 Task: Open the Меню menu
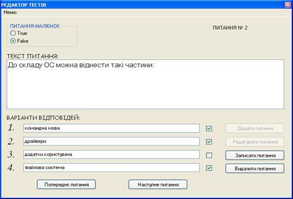point(10,12)
